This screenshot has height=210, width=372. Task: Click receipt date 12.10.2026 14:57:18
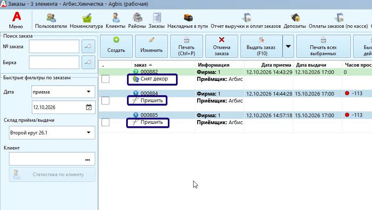[x=269, y=115]
